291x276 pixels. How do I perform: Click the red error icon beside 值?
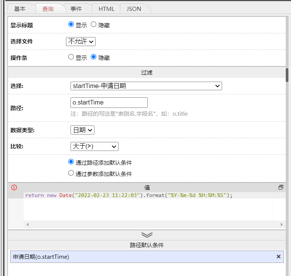[14, 187]
